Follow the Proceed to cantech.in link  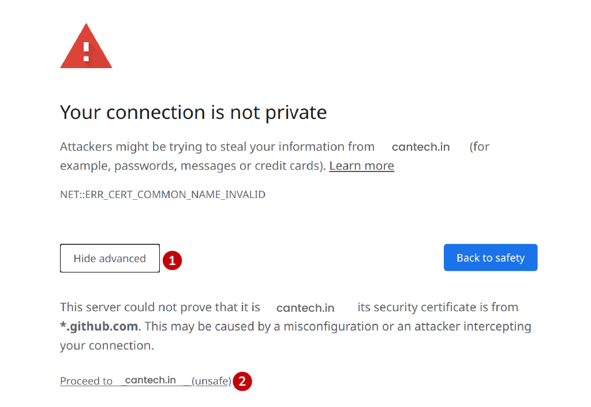[x=145, y=380]
